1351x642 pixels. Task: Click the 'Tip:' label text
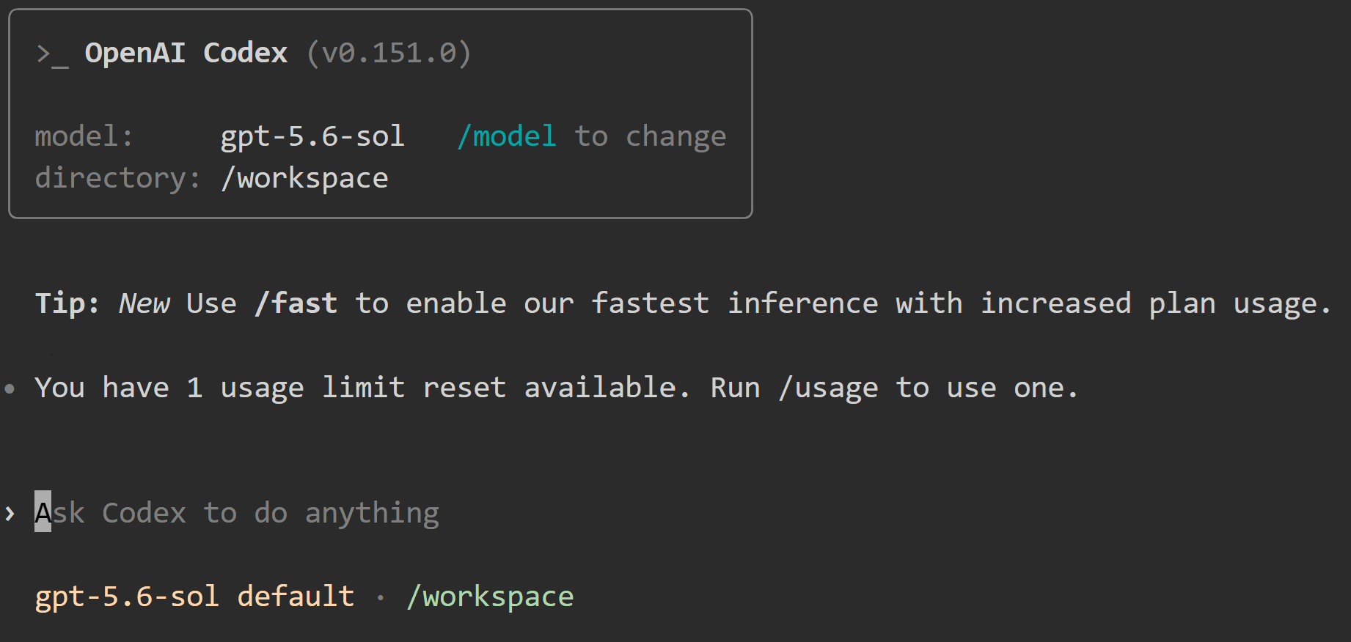coord(67,303)
